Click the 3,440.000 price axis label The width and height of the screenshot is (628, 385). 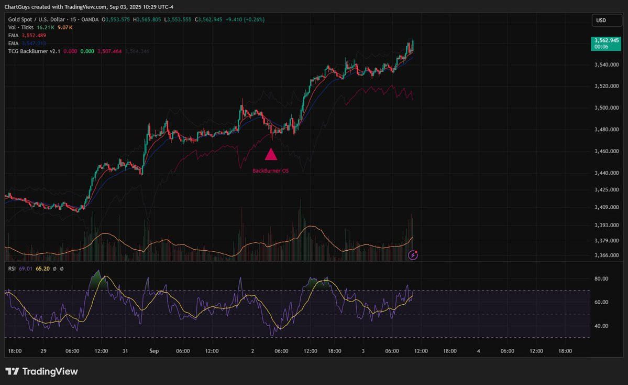click(x=607, y=173)
